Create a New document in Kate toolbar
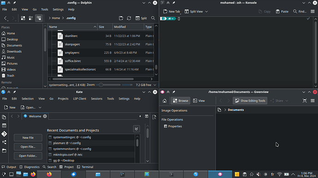The height and width of the screenshot is (178, 318). [10, 107]
